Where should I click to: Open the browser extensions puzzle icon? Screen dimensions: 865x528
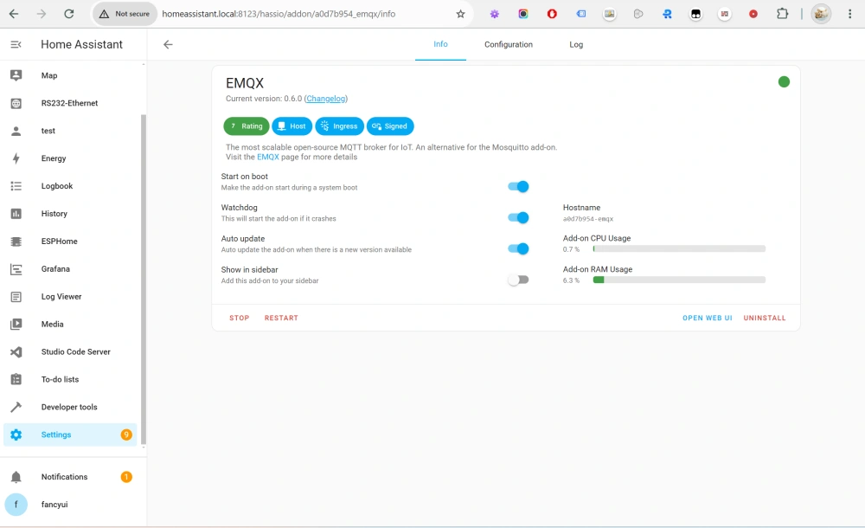click(782, 14)
